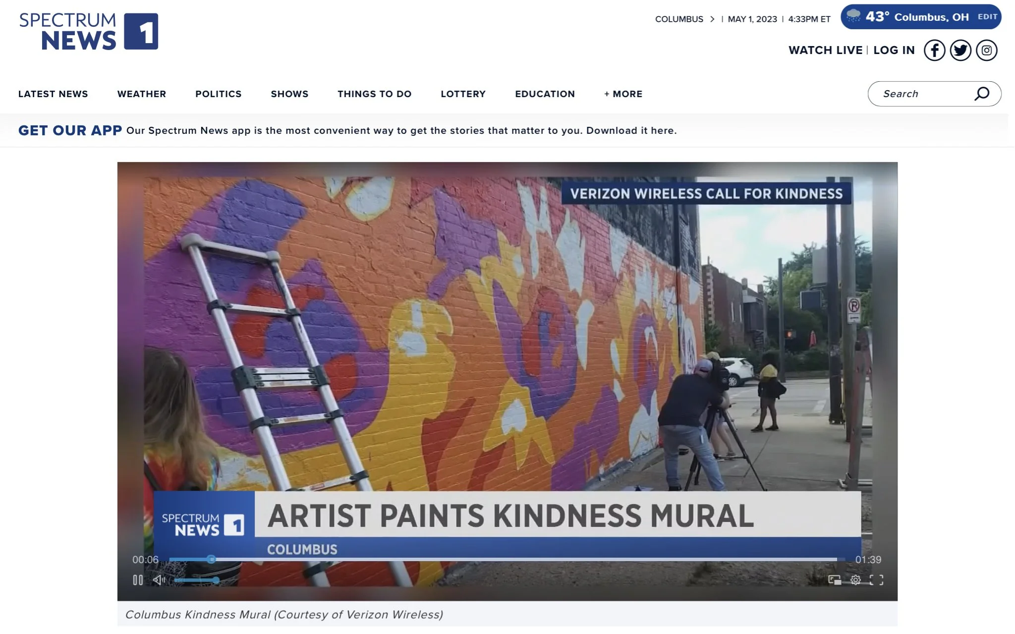Expand the COLUMBUS region chevron
Screen dimensions: 1015x634
click(x=712, y=19)
